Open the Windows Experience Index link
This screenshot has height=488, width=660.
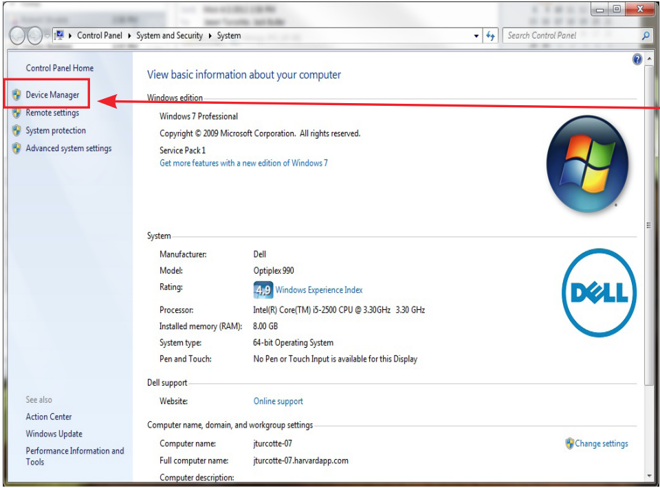tap(318, 290)
